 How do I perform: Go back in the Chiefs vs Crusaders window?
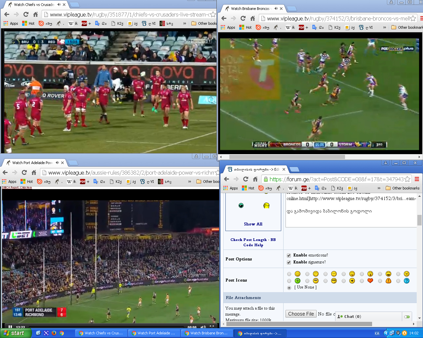pos(7,15)
